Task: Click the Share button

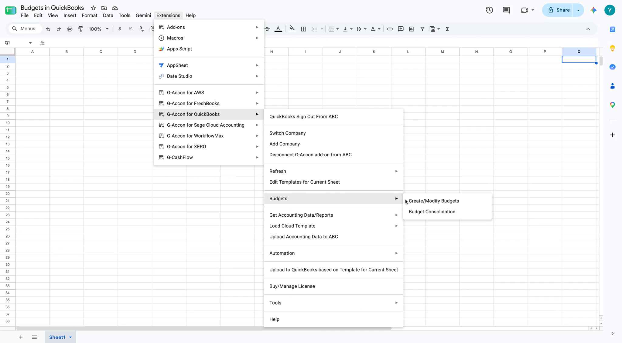Action: click(x=558, y=10)
